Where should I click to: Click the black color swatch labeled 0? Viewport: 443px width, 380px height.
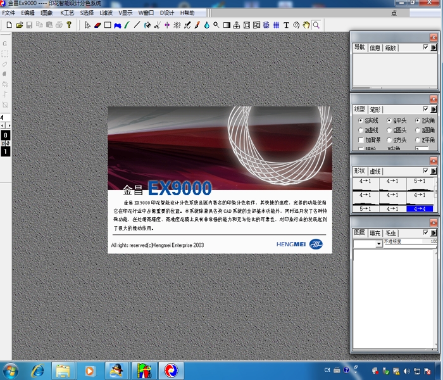(x=5, y=135)
